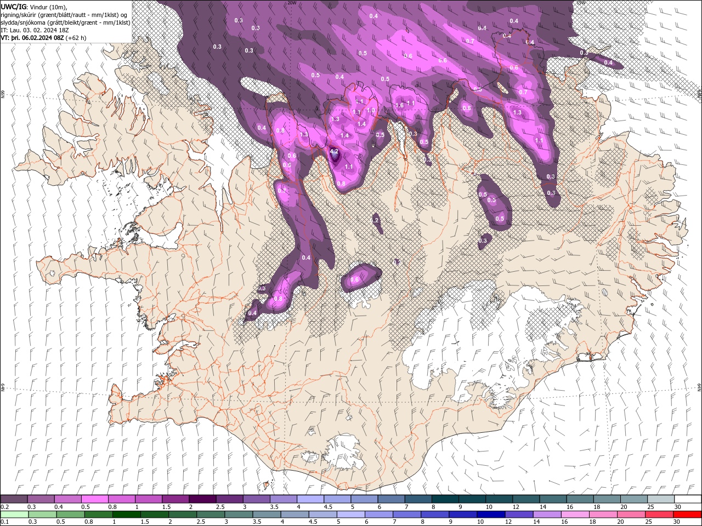Select the white 30 swatch in upper legend

point(688,499)
